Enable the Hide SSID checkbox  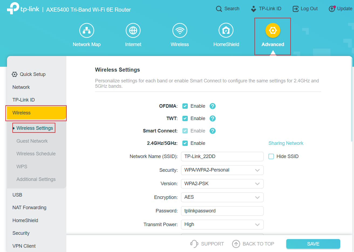click(x=271, y=156)
